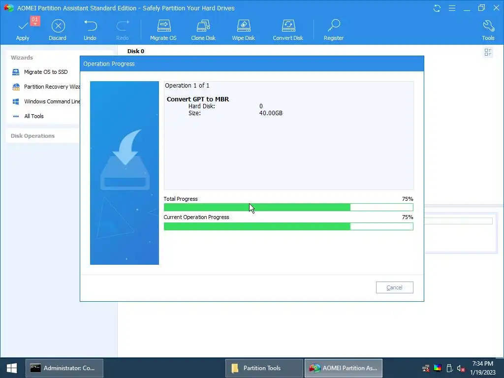
Task: Click the pending operations 01 badge
Action: coord(35,20)
